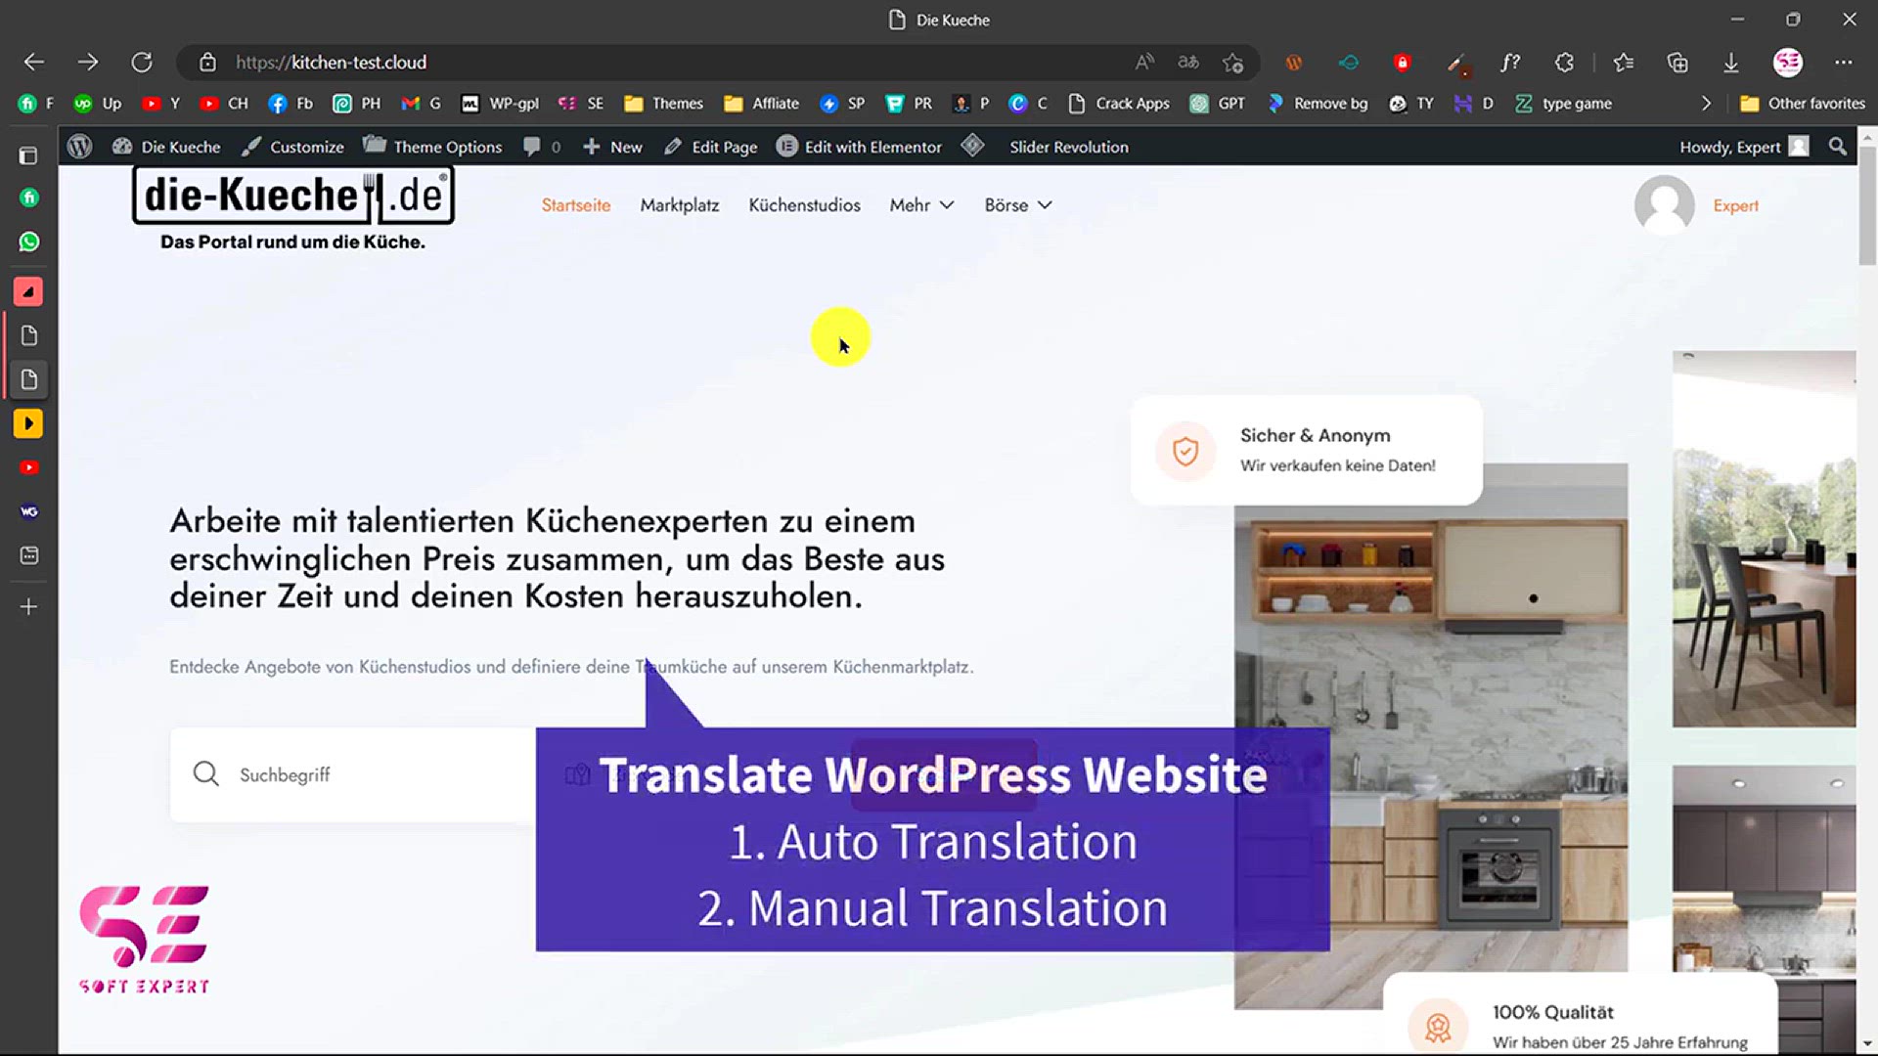The height and width of the screenshot is (1056, 1878).
Task: Go back with the browser back arrow
Action: tap(34, 63)
